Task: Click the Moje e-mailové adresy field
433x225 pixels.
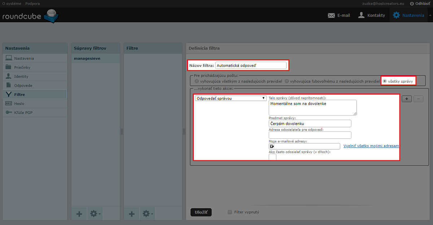Action: (305, 146)
